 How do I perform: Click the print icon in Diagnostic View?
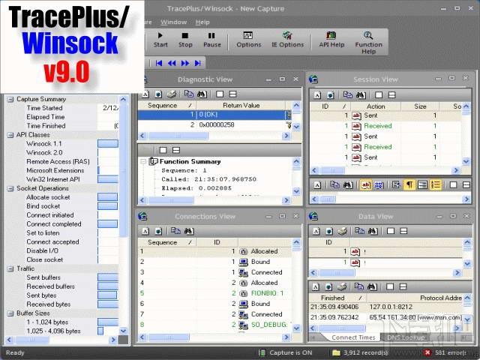point(172,94)
